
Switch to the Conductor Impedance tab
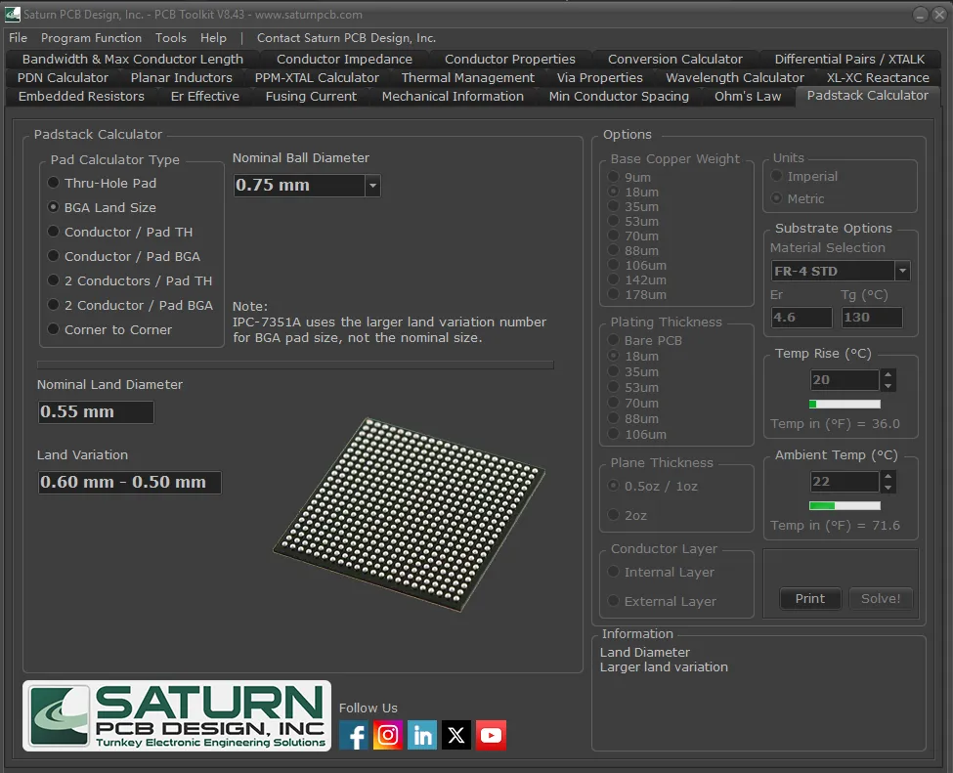click(344, 59)
